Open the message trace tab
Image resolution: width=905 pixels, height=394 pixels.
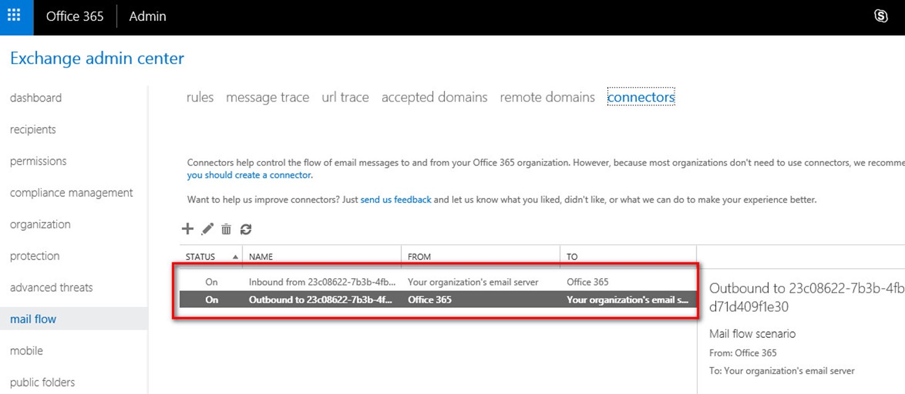click(x=268, y=97)
